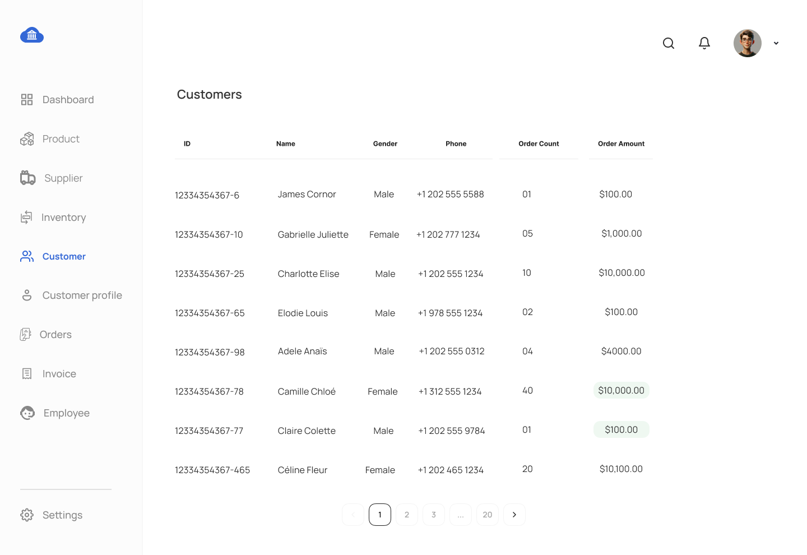Image resolution: width=807 pixels, height=555 pixels.
Task: Jump to page 20
Action: pyautogui.click(x=488, y=515)
